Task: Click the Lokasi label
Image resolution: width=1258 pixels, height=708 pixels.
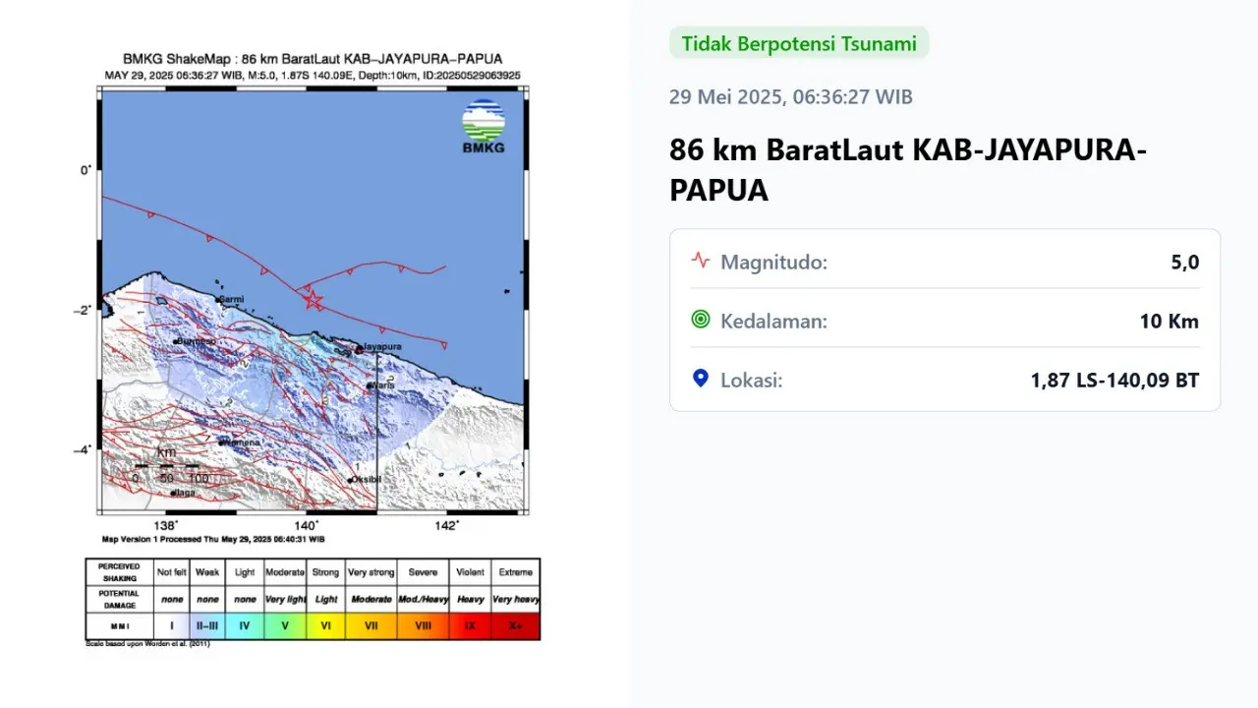Action: (752, 380)
